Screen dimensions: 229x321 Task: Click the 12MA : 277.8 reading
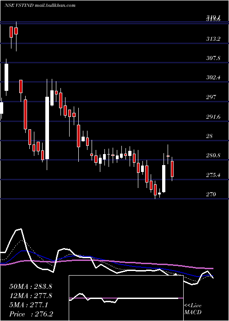[x=31, y=296]
